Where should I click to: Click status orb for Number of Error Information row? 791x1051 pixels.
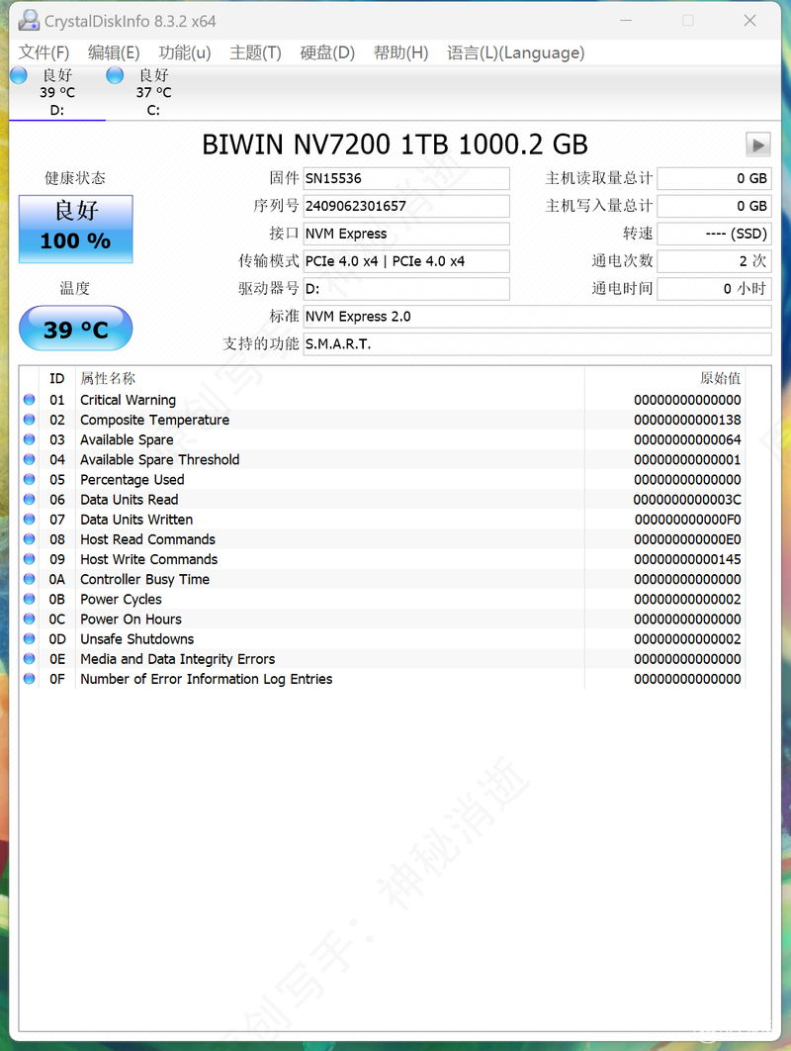(29, 678)
